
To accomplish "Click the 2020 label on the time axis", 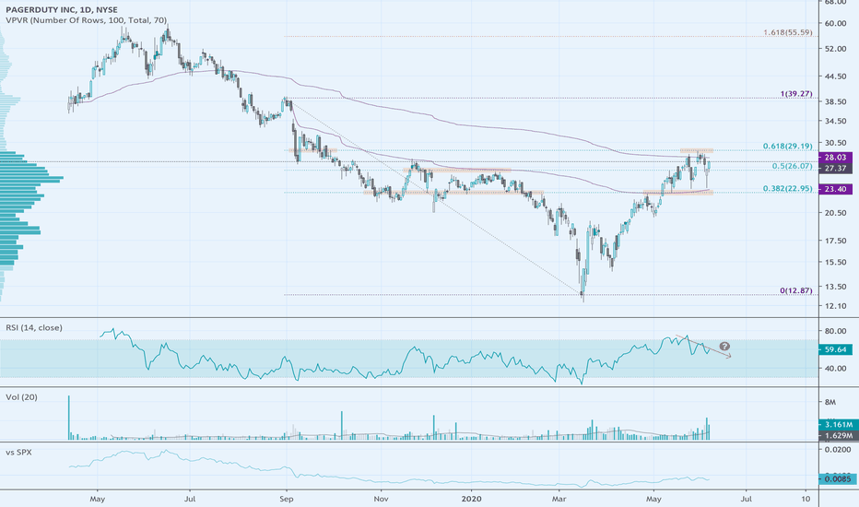I will pyautogui.click(x=471, y=499).
